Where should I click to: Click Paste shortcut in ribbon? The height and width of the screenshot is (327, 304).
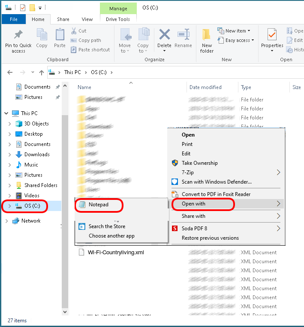click(x=90, y=50)
